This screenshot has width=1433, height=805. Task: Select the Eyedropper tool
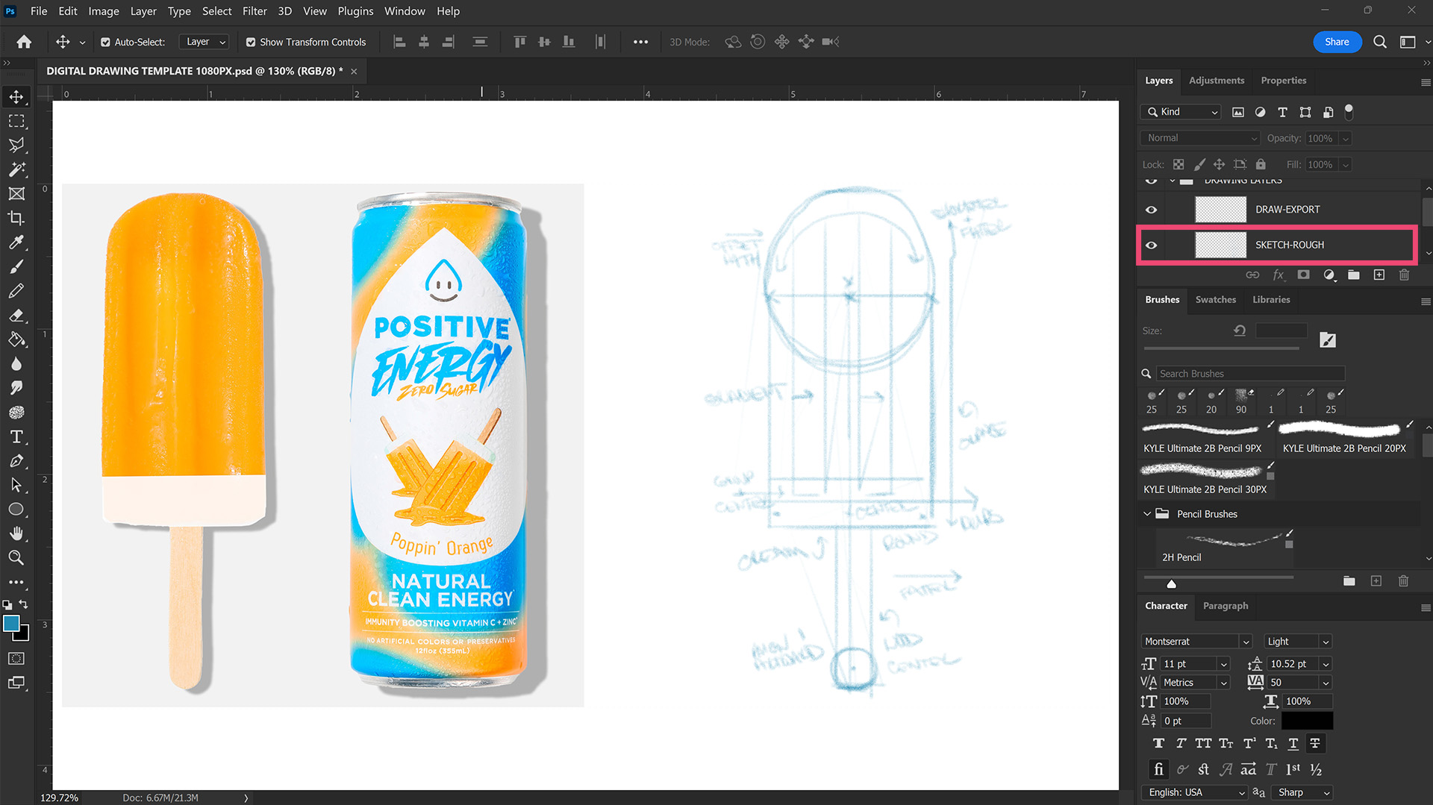click(x=16, y=242)
